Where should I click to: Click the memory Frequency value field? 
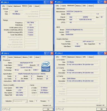pyautogui.click(x=30, y=22)
